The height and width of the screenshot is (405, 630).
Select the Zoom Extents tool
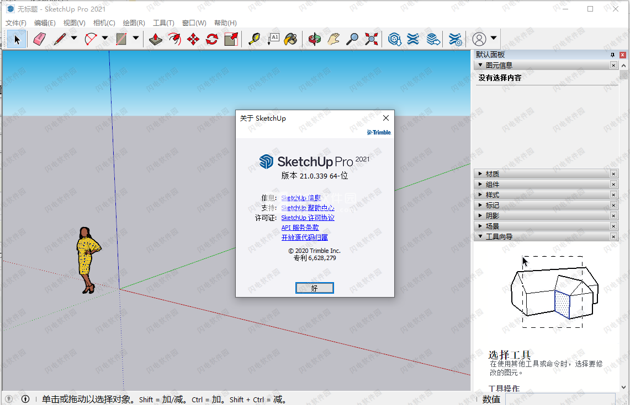pyautogui.click(x=371, y=39)
